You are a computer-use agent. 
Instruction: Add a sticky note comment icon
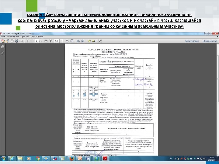[89, 41]
